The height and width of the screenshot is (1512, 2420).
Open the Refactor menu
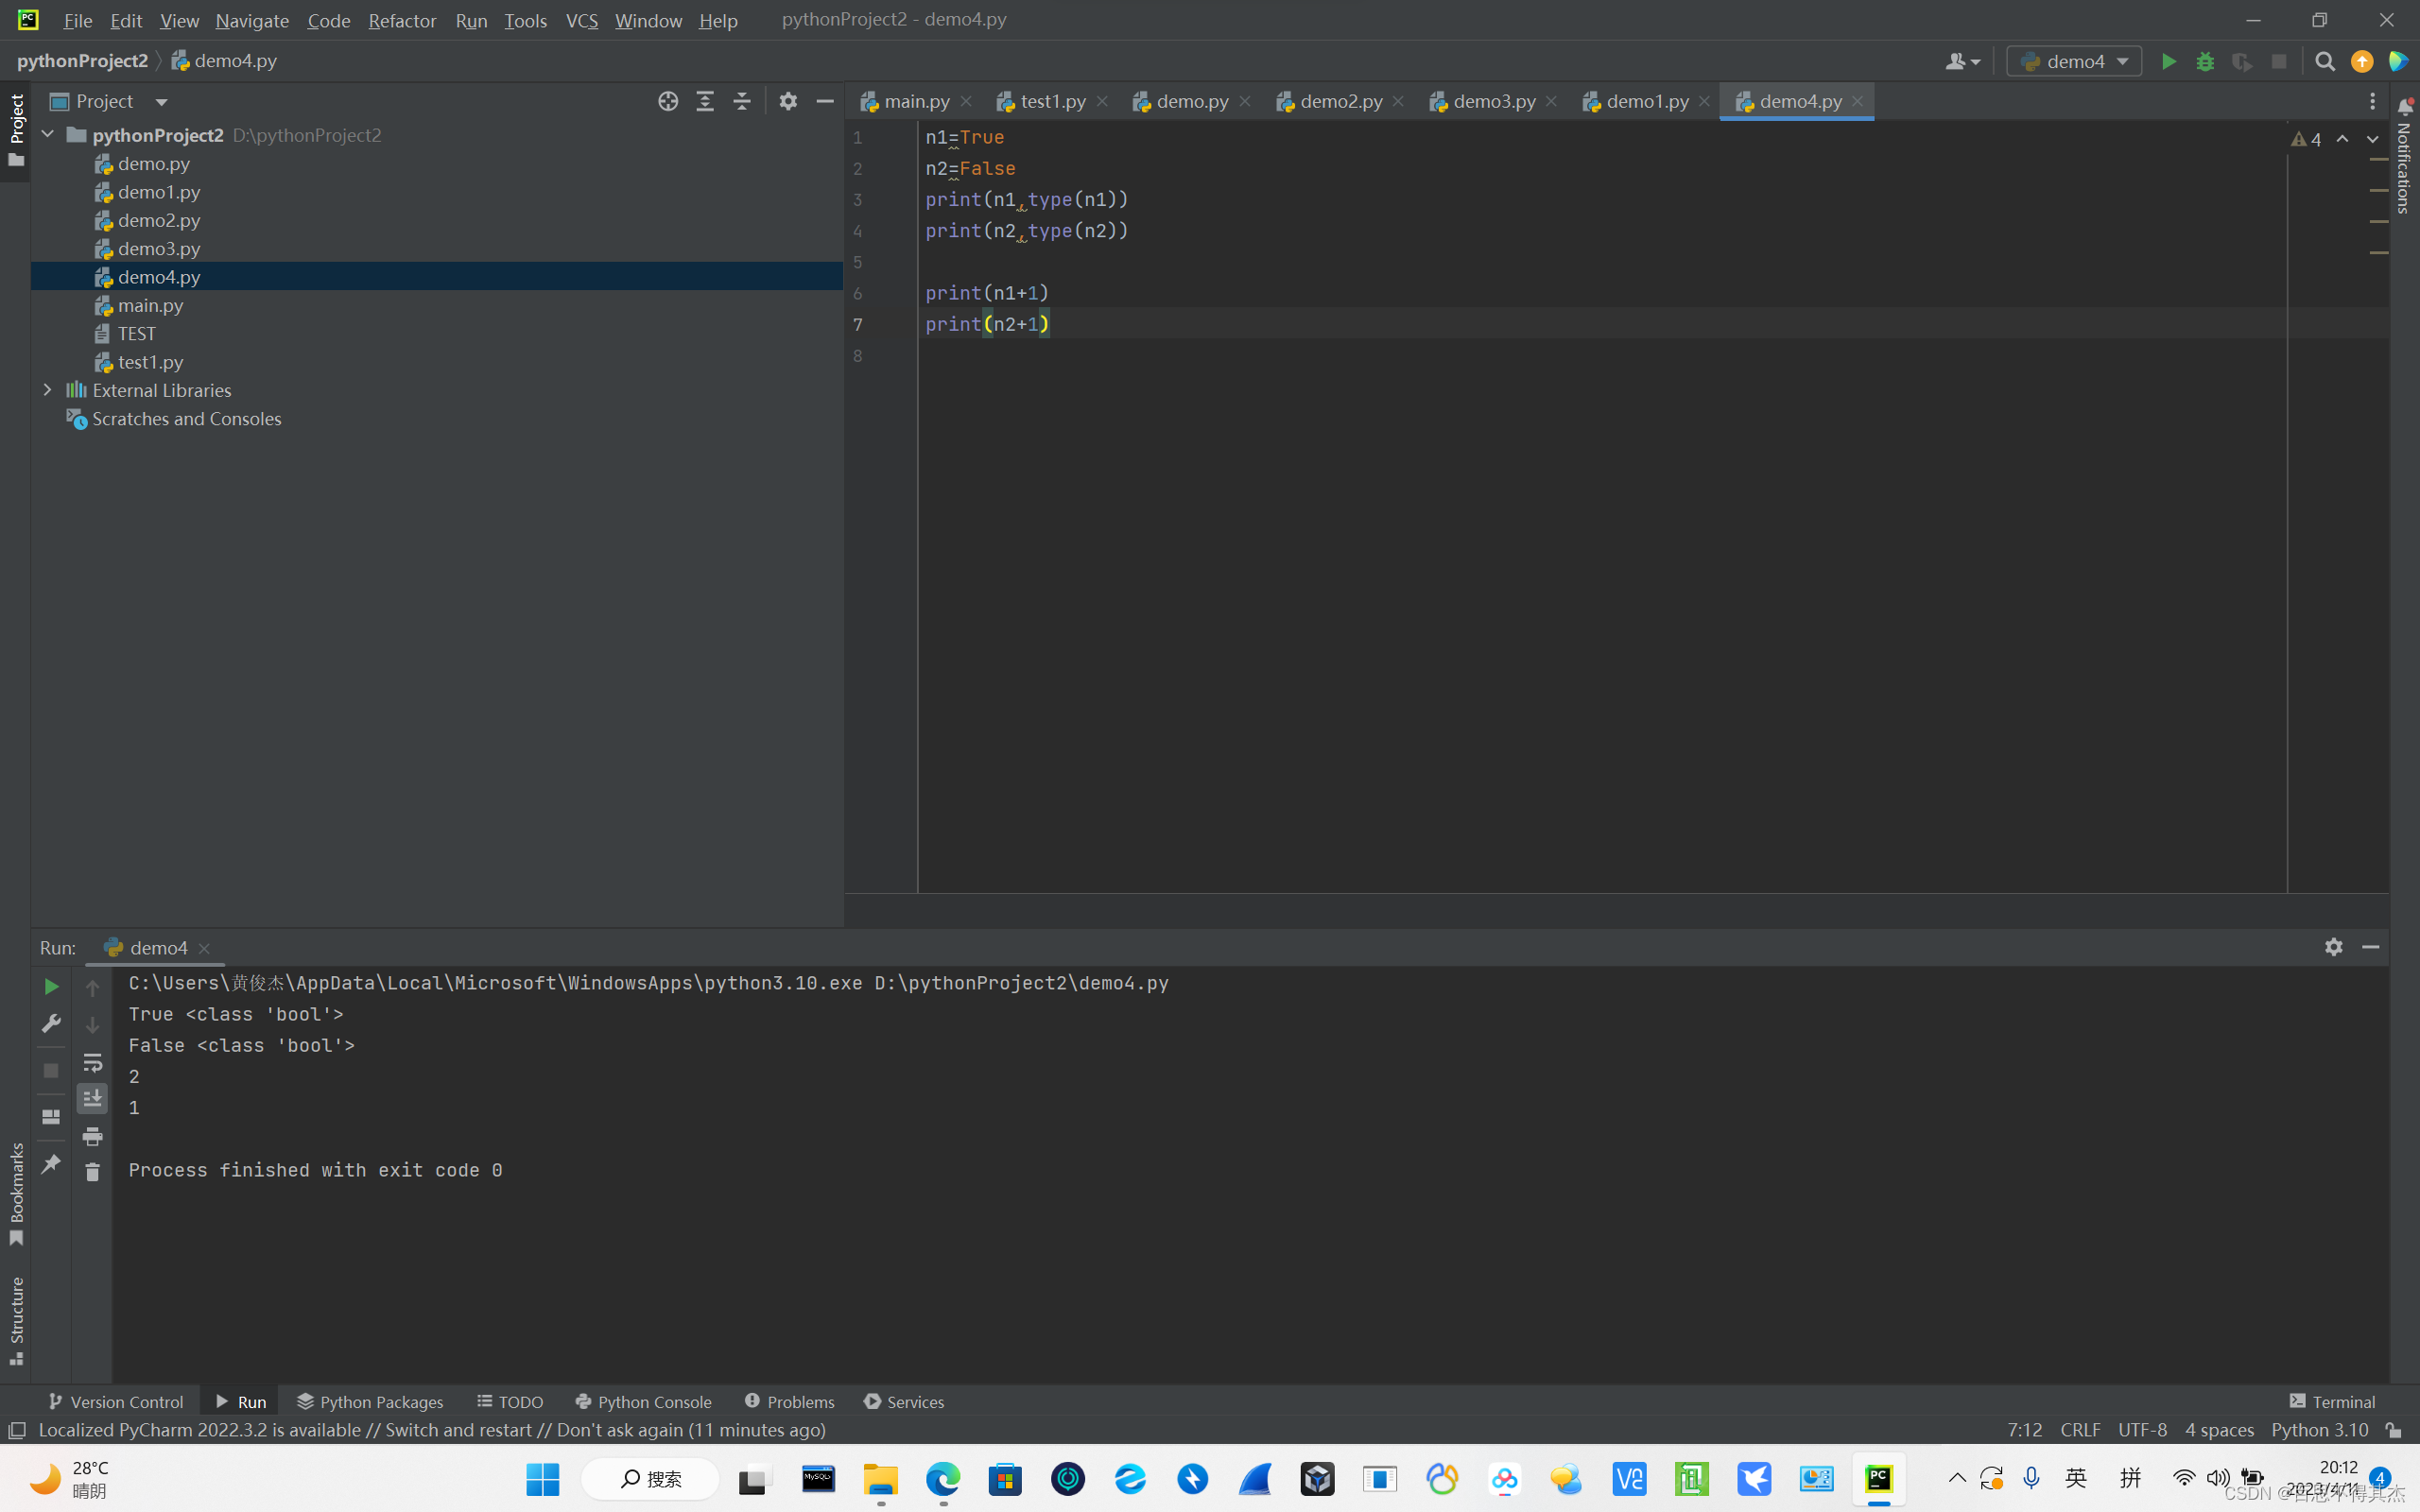tap(402, 20)
